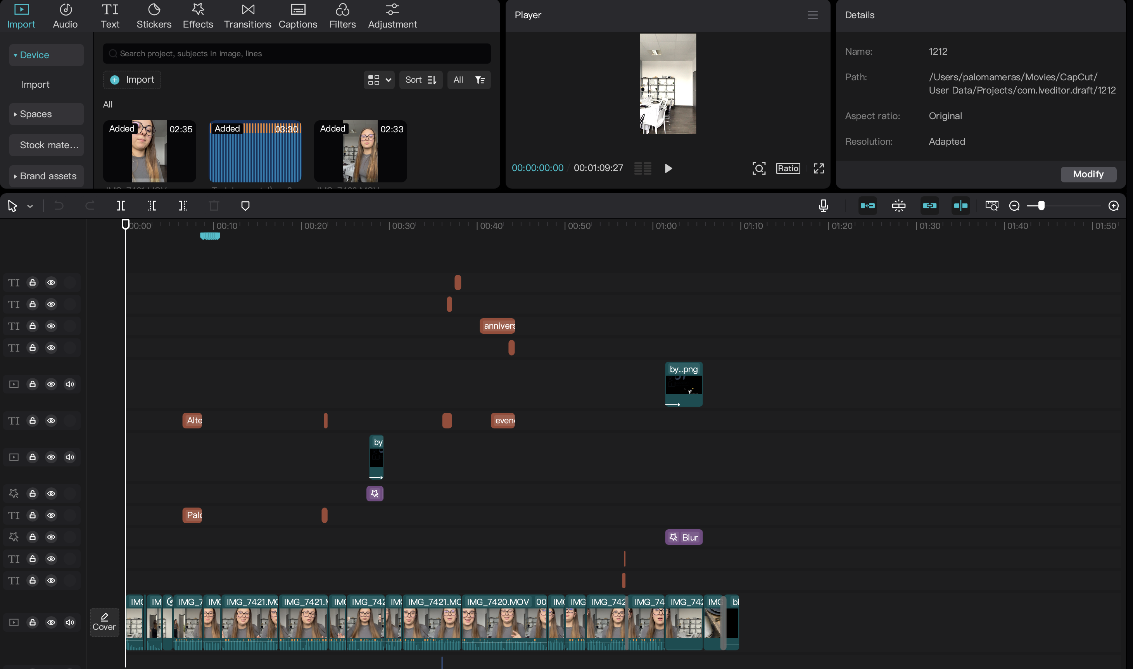Image resolution: width=1133 pixels, height=669 pixels.
Task: Open the grid view mode dropdown
Action: tap(379, 80)
